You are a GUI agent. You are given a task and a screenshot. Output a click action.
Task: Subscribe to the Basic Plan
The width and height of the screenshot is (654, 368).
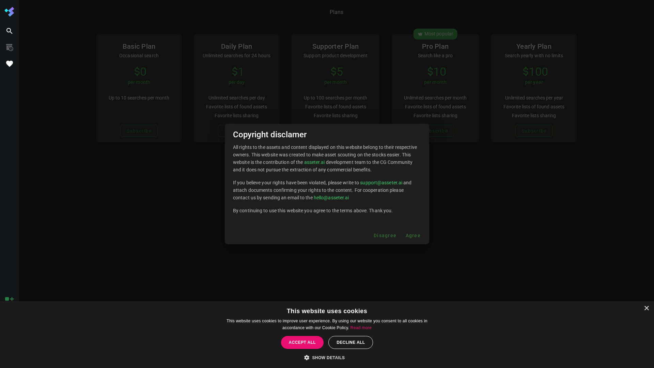[x=139, y=131]
